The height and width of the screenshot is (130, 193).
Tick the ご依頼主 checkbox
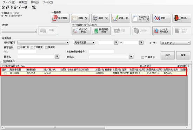tap(32, 47)
